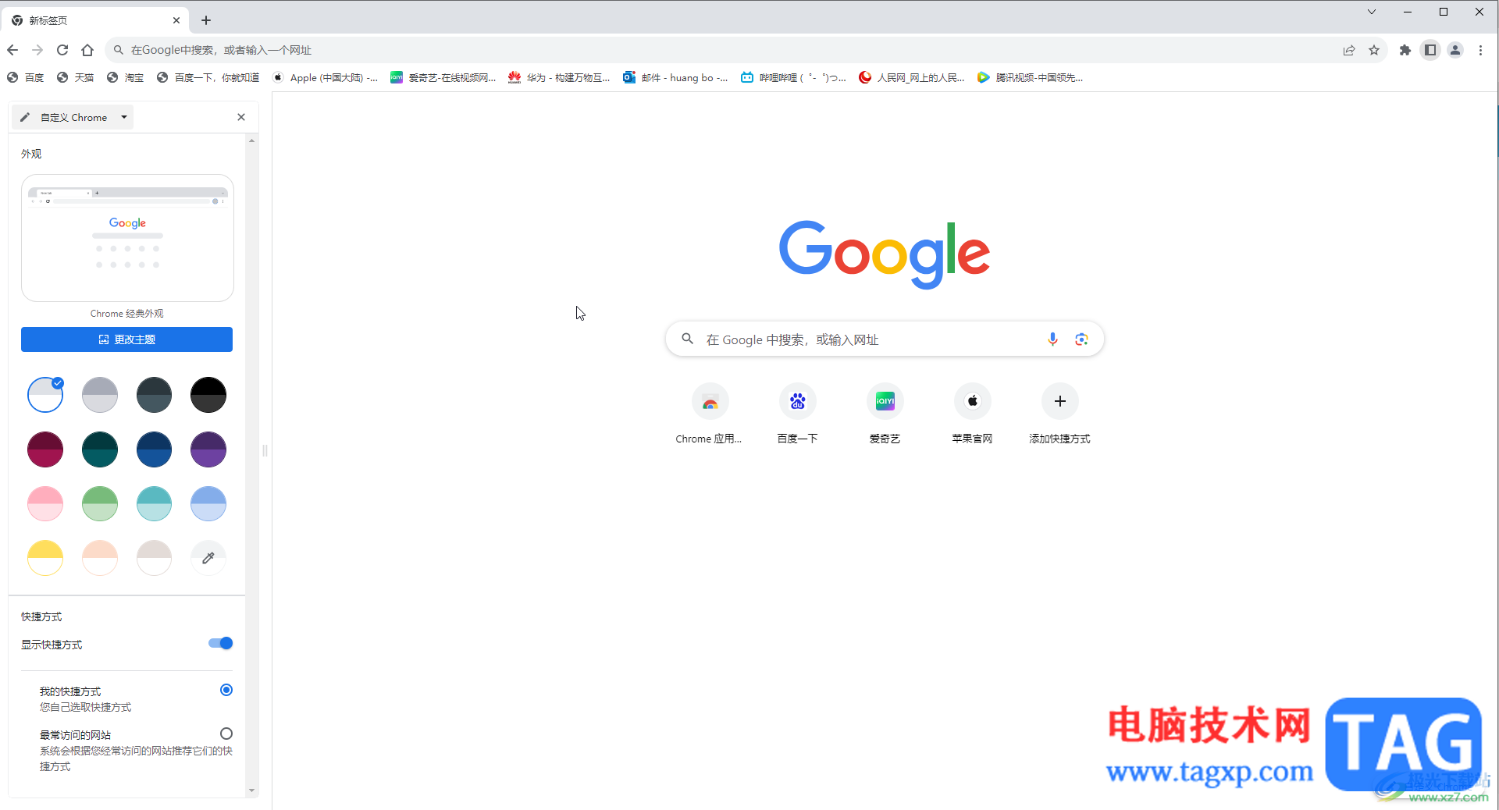Choose the burgundy theme swatch
The width and height of the screenshot is (1499, 810).
point(45,449)
